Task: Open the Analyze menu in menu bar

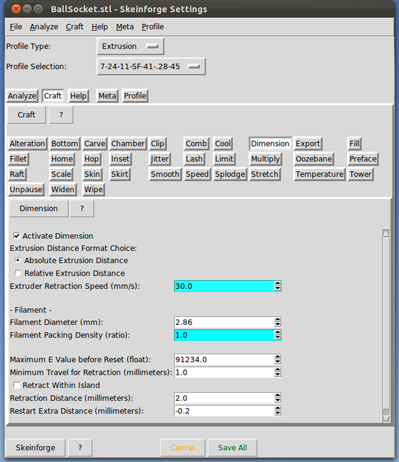Action: click(44, 27)
